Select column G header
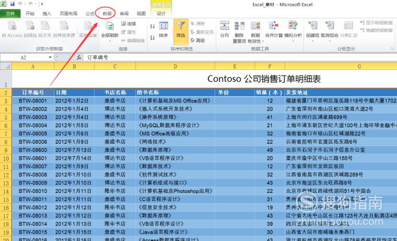Image resolution: width=397 pixels, height=241 pixels. [341, 66]
